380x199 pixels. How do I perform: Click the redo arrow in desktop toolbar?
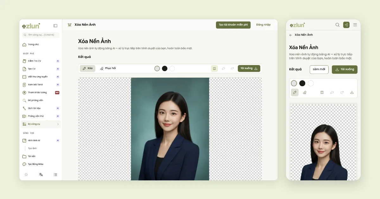232,69
